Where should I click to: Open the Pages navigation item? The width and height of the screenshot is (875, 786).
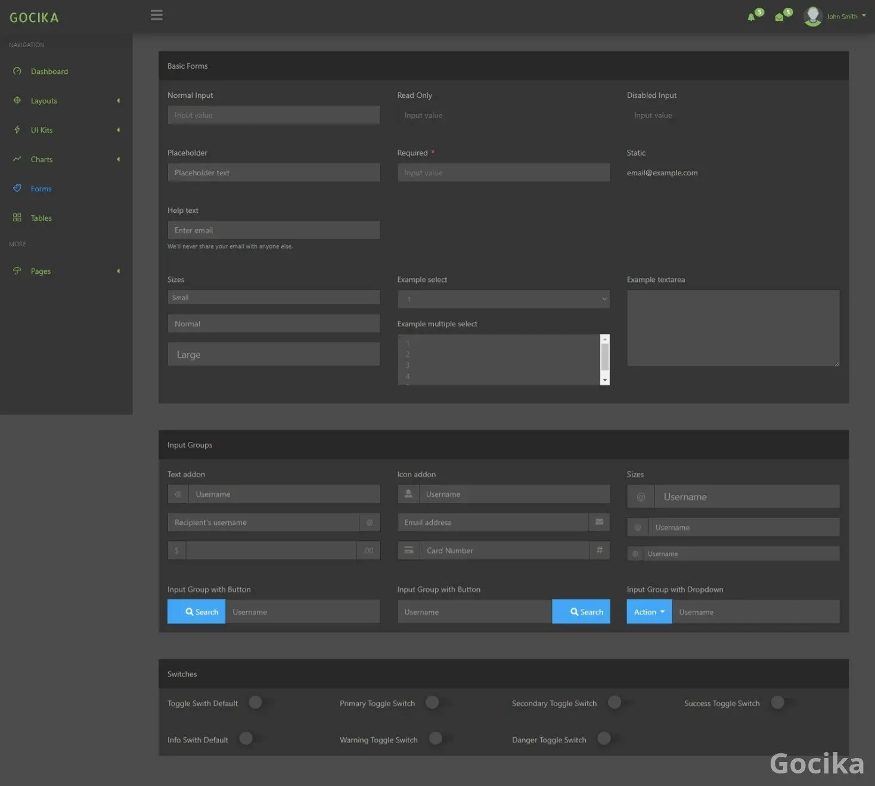click(x=41, y=271)
